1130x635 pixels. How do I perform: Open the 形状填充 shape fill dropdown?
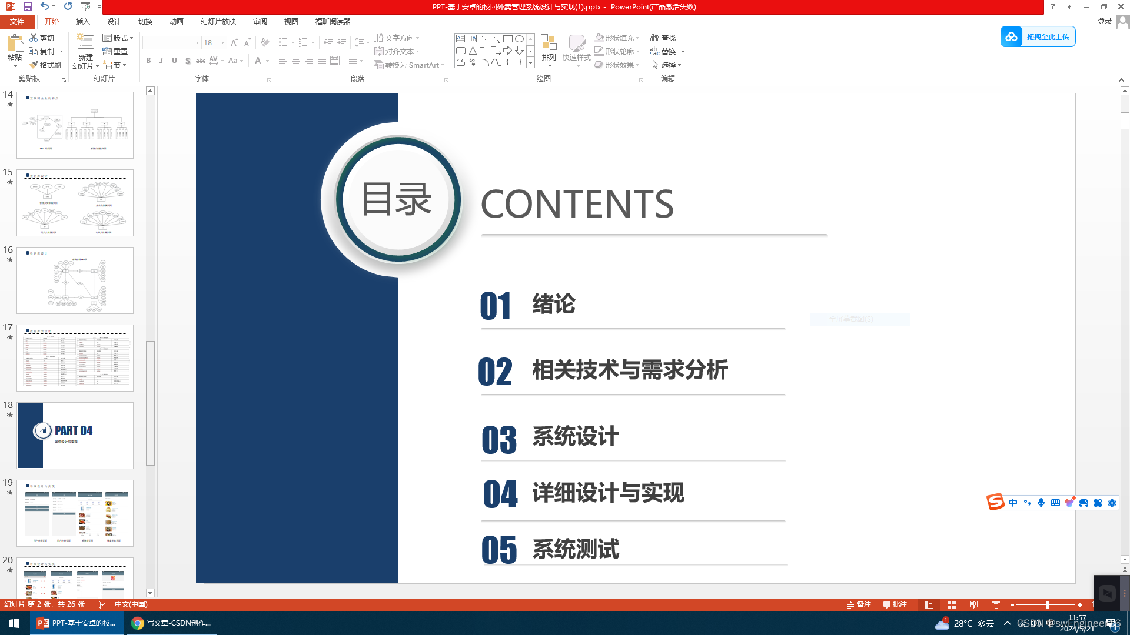tap(617, 38)
